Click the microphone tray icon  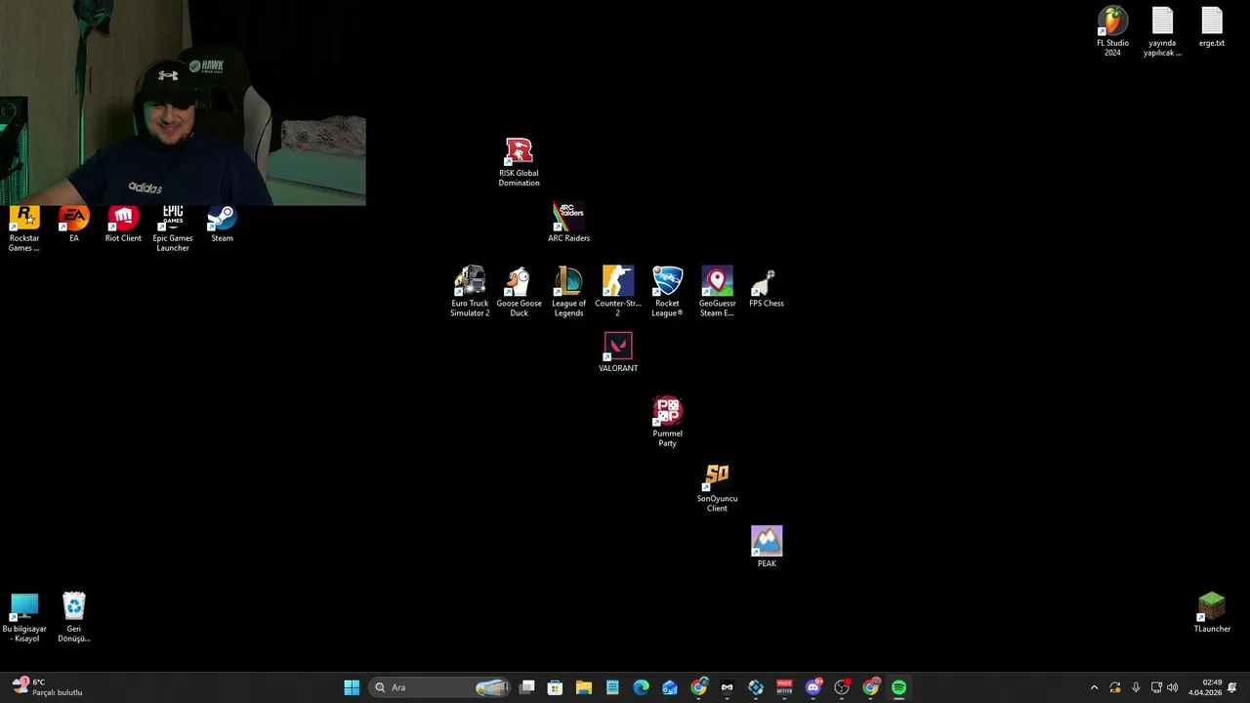pos(1136,687)
